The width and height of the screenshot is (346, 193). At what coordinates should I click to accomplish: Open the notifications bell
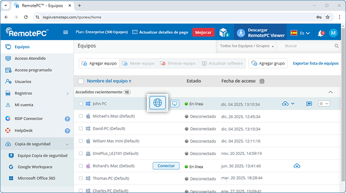coord(321,33)
